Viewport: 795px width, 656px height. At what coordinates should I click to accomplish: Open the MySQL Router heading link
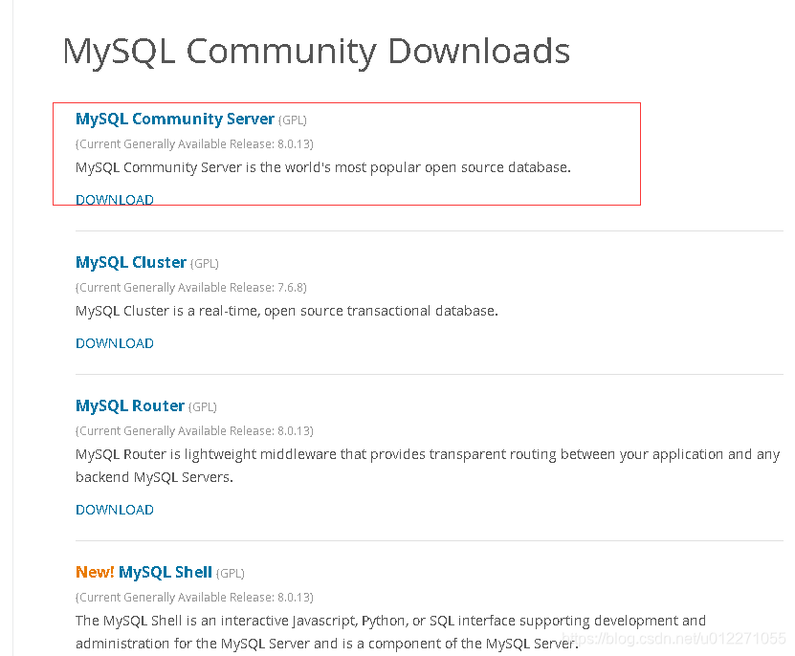pyautogui.click(x=130, y=406)
